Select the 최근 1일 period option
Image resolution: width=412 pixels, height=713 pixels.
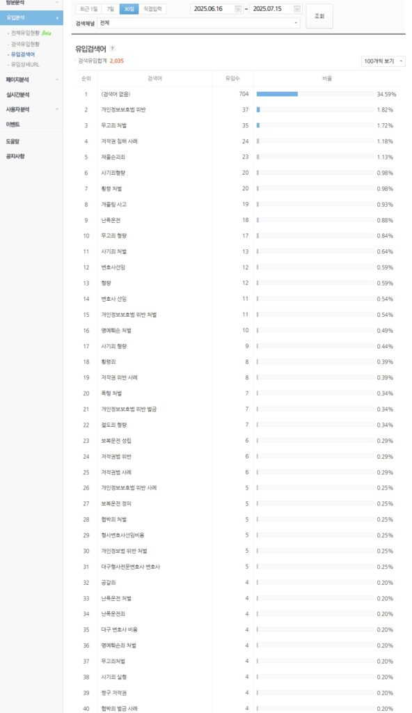[x=88, y=9]
